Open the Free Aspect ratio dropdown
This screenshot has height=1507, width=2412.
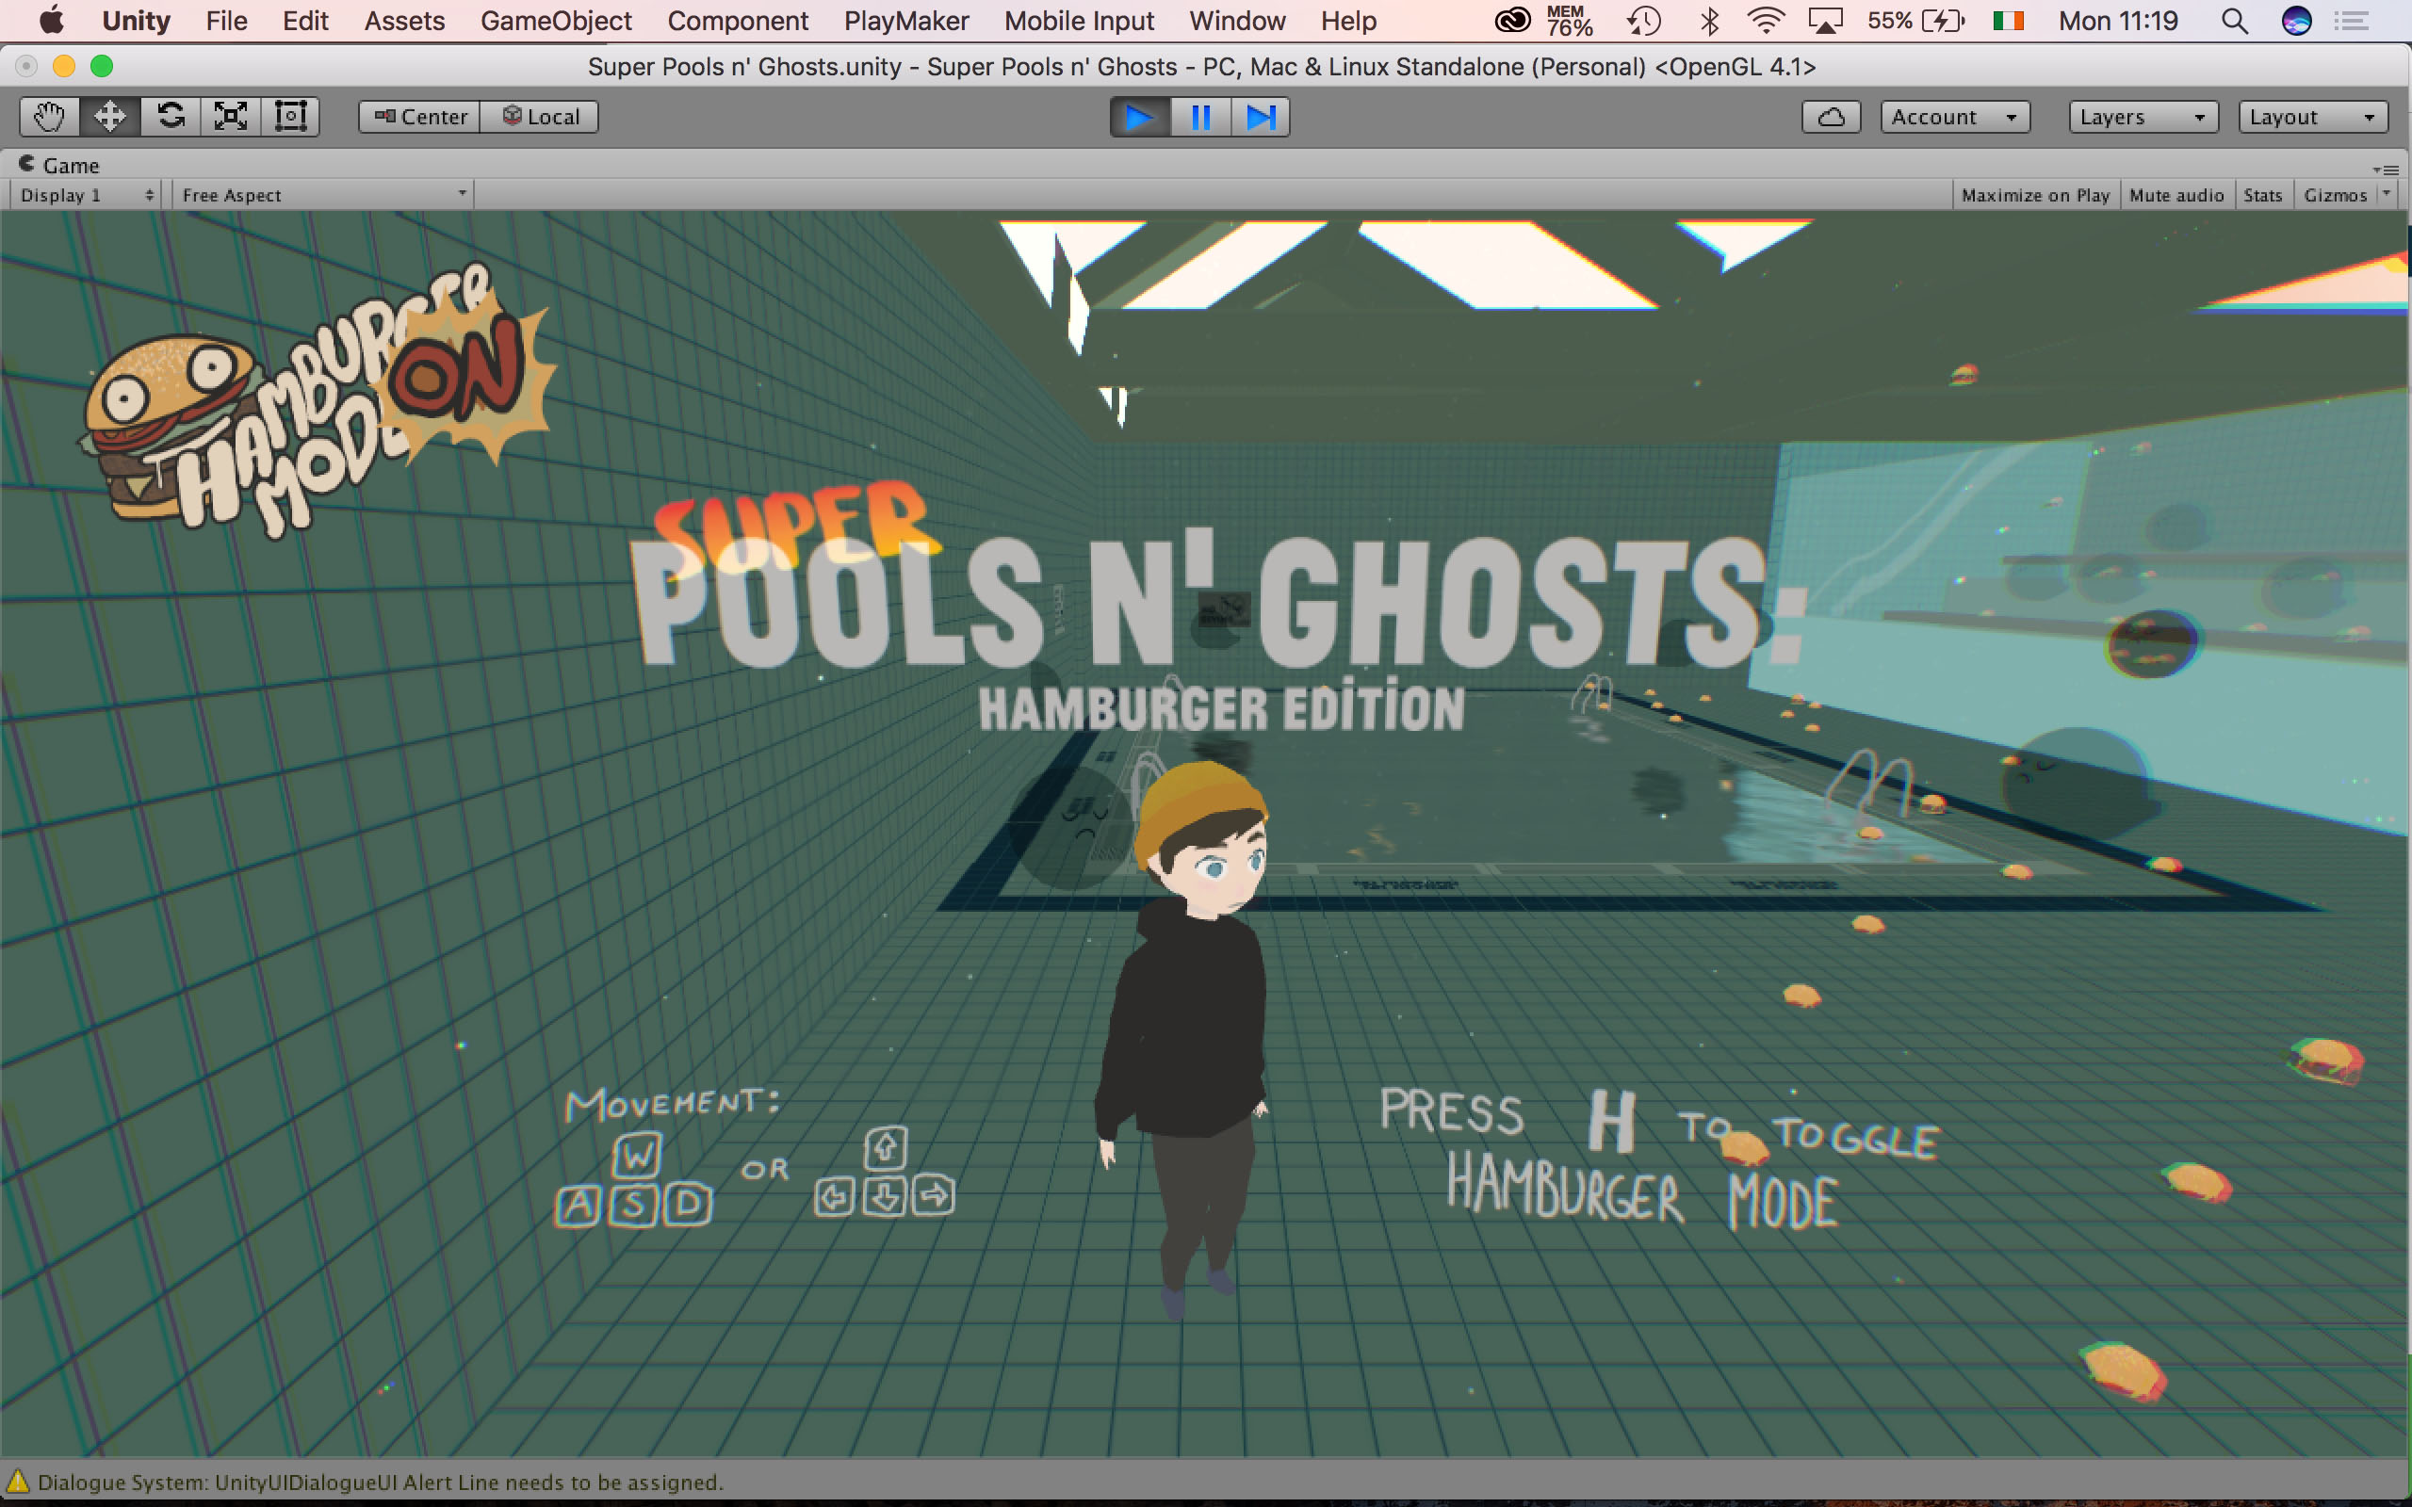tap(323, 195)
